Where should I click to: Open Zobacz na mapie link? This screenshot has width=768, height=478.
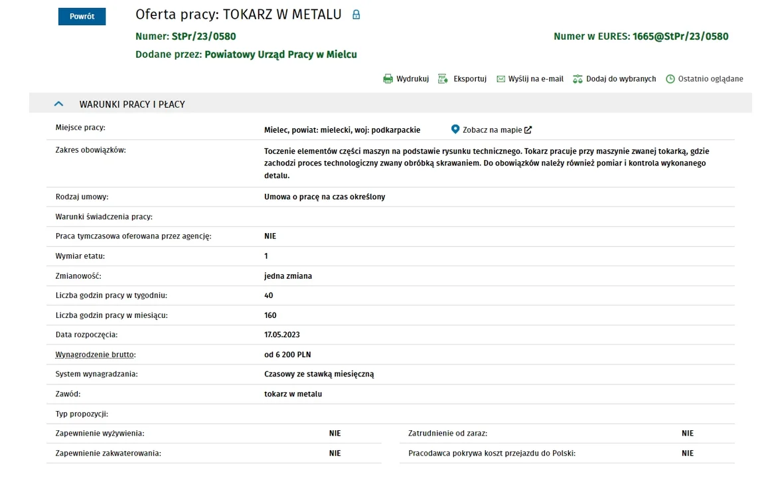492,129
